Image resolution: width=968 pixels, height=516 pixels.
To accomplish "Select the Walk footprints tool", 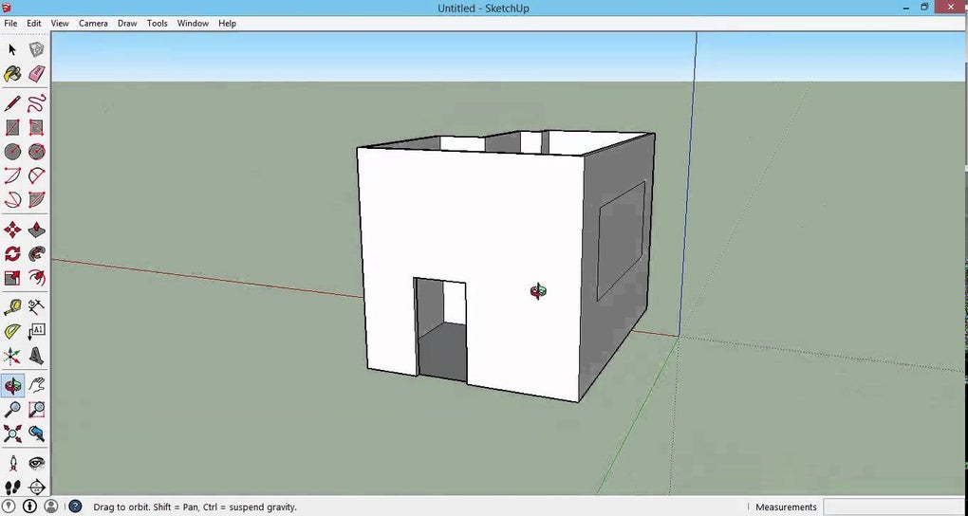I will [x=12, y=487].
